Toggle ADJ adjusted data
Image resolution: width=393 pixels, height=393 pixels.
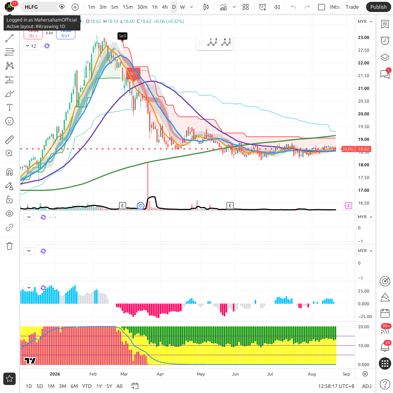367,386
